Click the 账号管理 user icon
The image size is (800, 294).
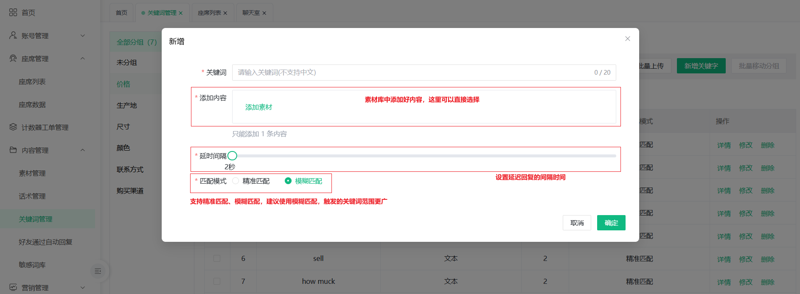[13, 35]
